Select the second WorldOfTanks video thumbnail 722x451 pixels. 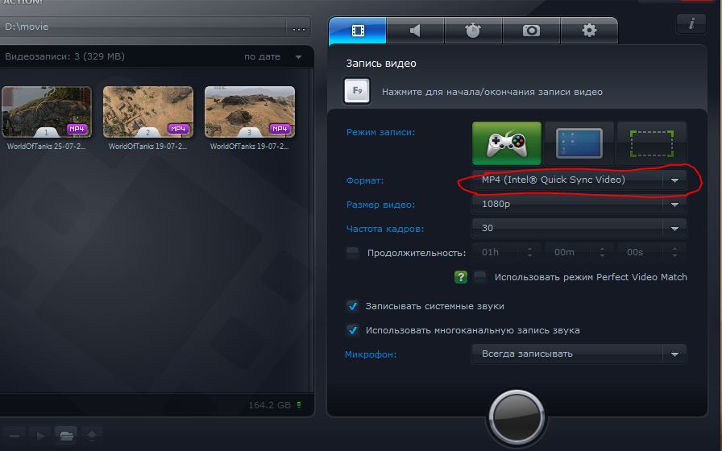point(148,111)
